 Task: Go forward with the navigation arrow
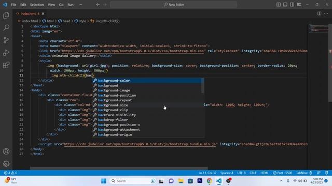[105, 5]
